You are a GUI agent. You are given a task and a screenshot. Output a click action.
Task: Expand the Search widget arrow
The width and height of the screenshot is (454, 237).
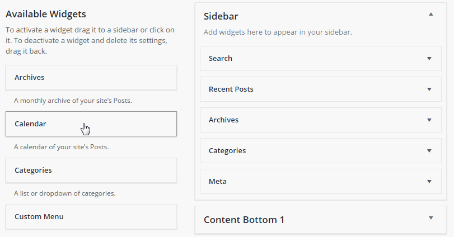[429, 59]
